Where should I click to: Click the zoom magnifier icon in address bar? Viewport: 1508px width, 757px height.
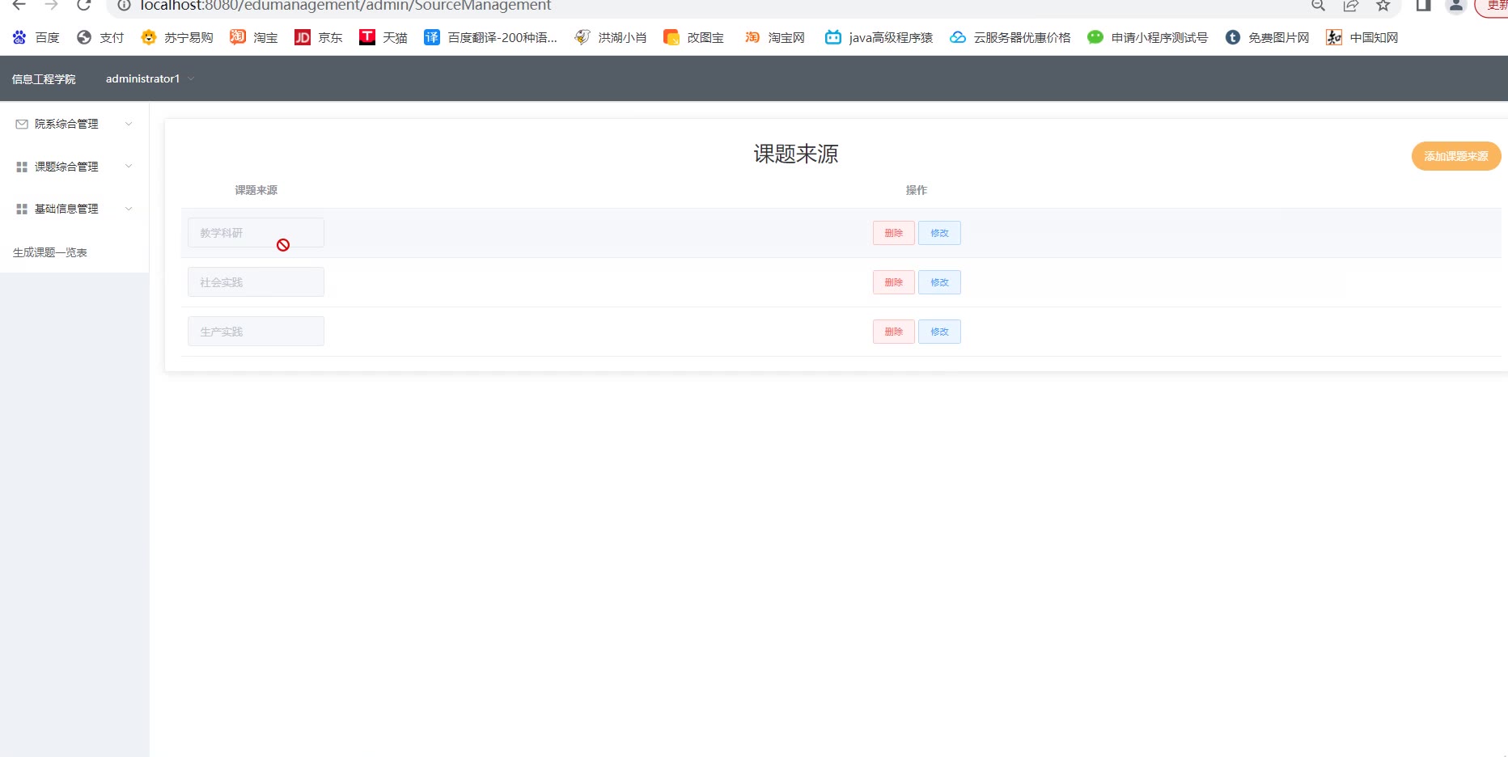click(1318, 6)
